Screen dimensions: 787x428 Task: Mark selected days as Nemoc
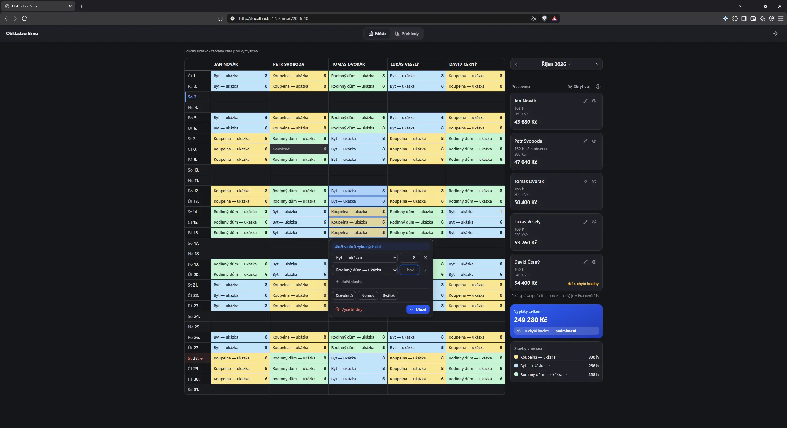coord(368,295)
